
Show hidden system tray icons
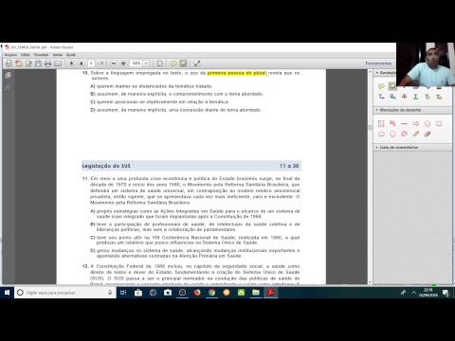click(x=413, y=293)
